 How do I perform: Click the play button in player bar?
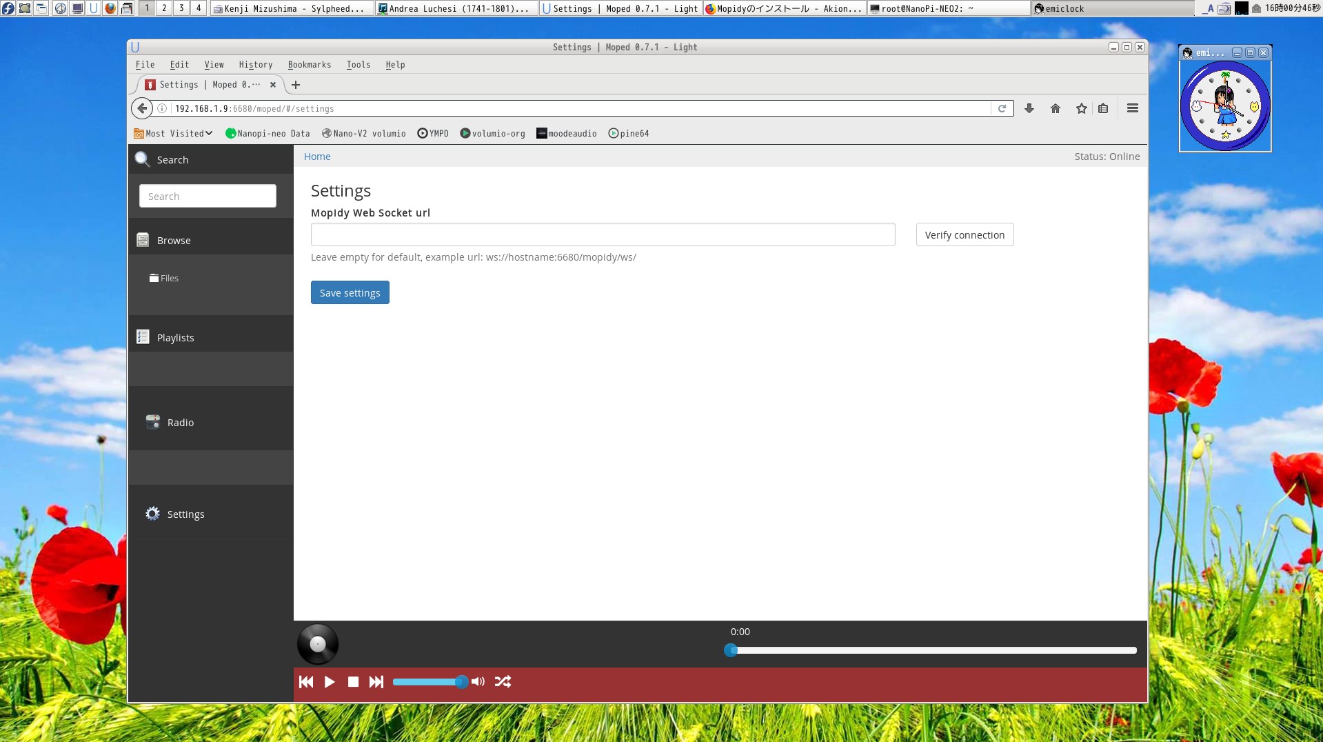[330, 682]
